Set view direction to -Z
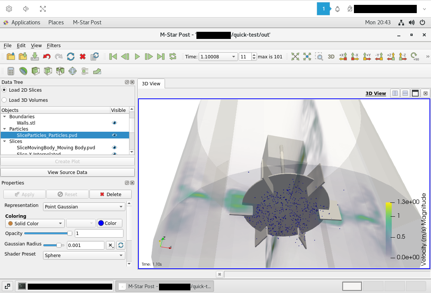The height and width of the screenshot is (293, 431). (x=403, y=57)
